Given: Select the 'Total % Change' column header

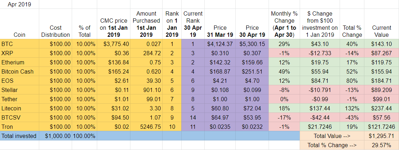Looking at the screenshot, I should (352, 24).
